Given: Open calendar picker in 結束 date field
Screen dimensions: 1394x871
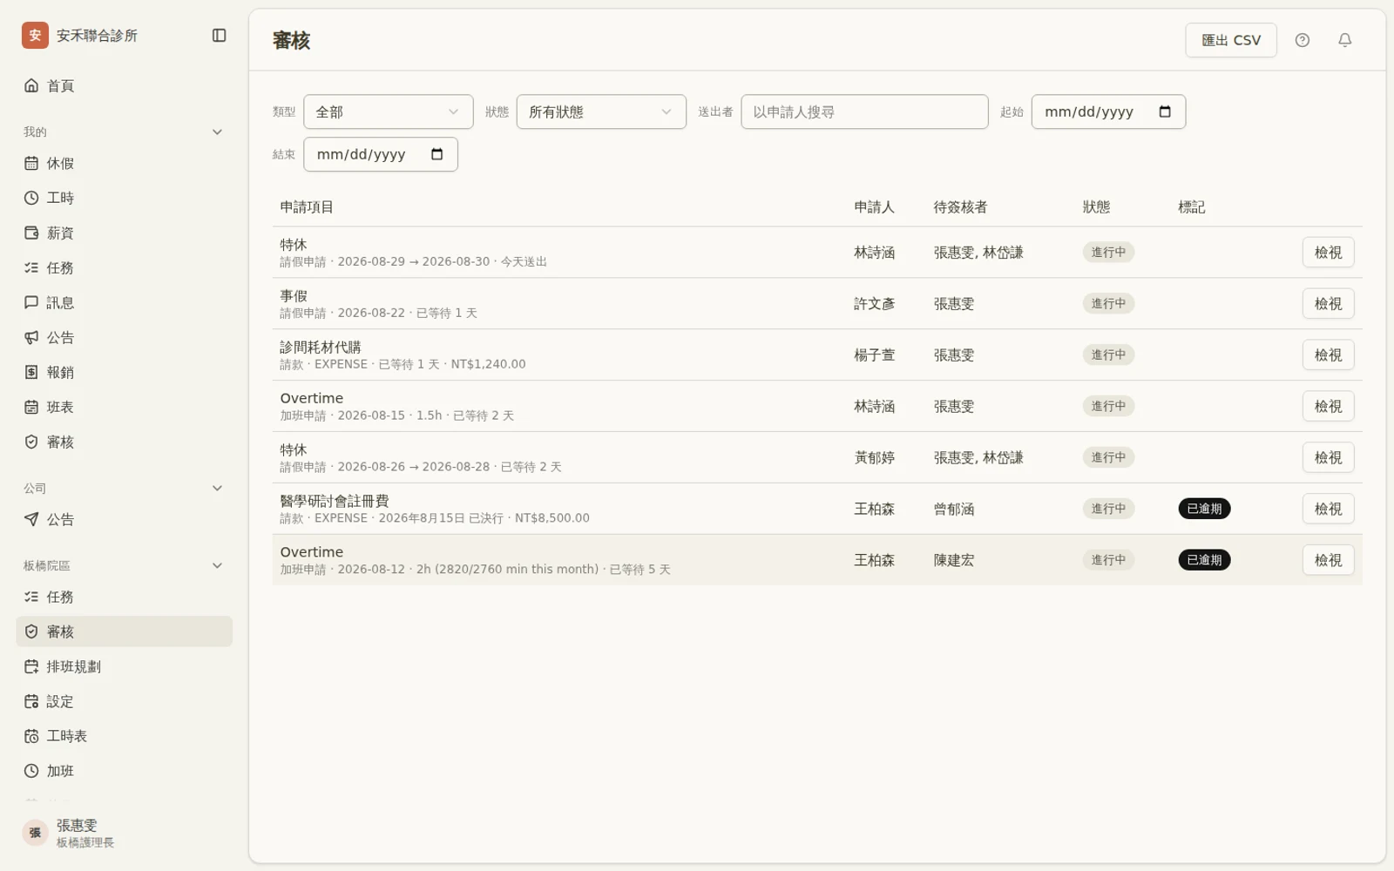Looking at the screenshot, I should point(437,155).
